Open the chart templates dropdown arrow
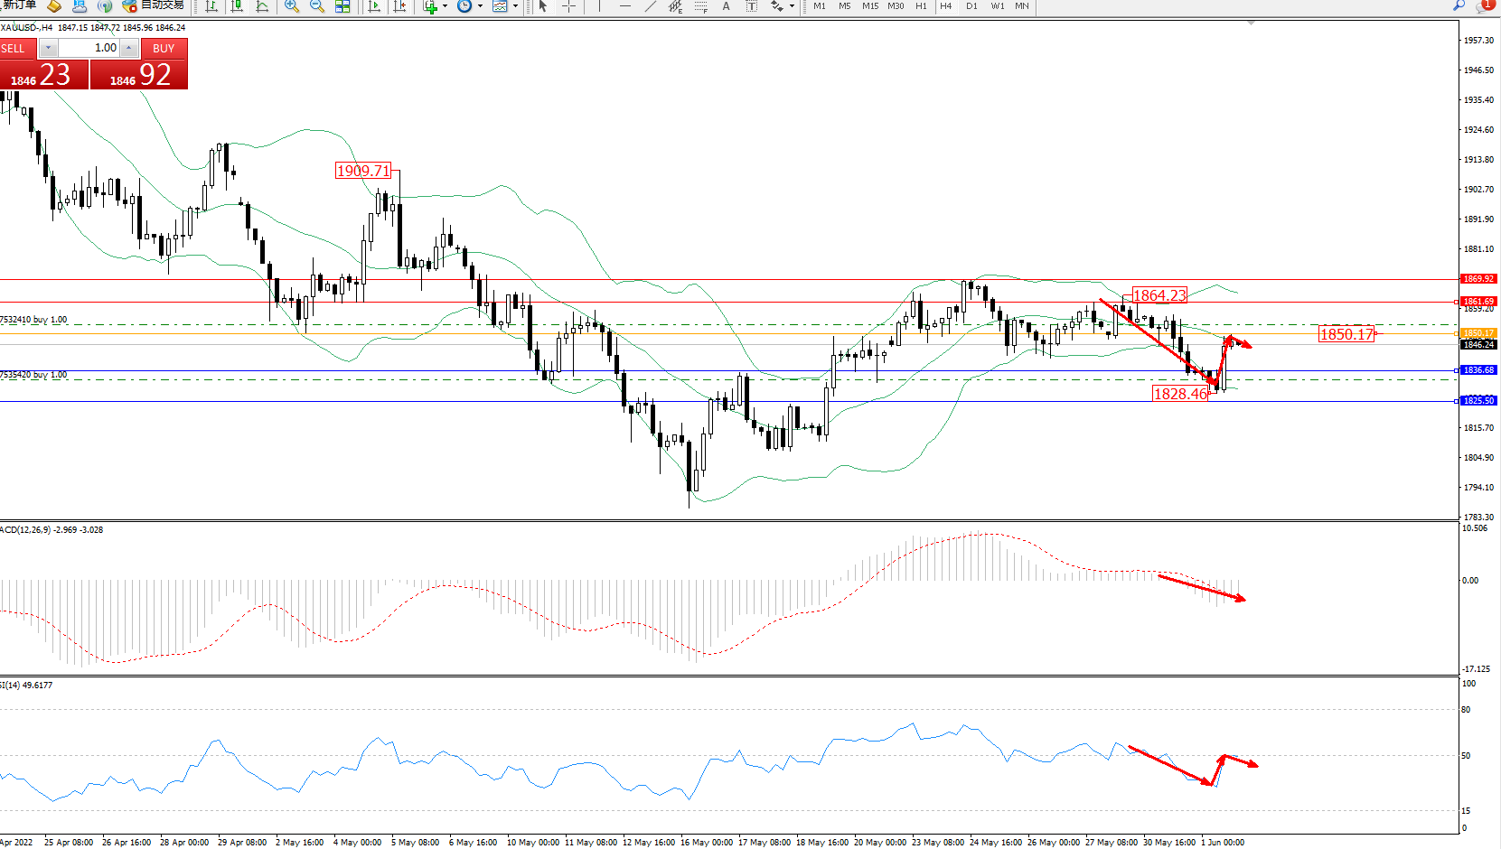This screenshot has width=1501, height=849. (515, 6)
